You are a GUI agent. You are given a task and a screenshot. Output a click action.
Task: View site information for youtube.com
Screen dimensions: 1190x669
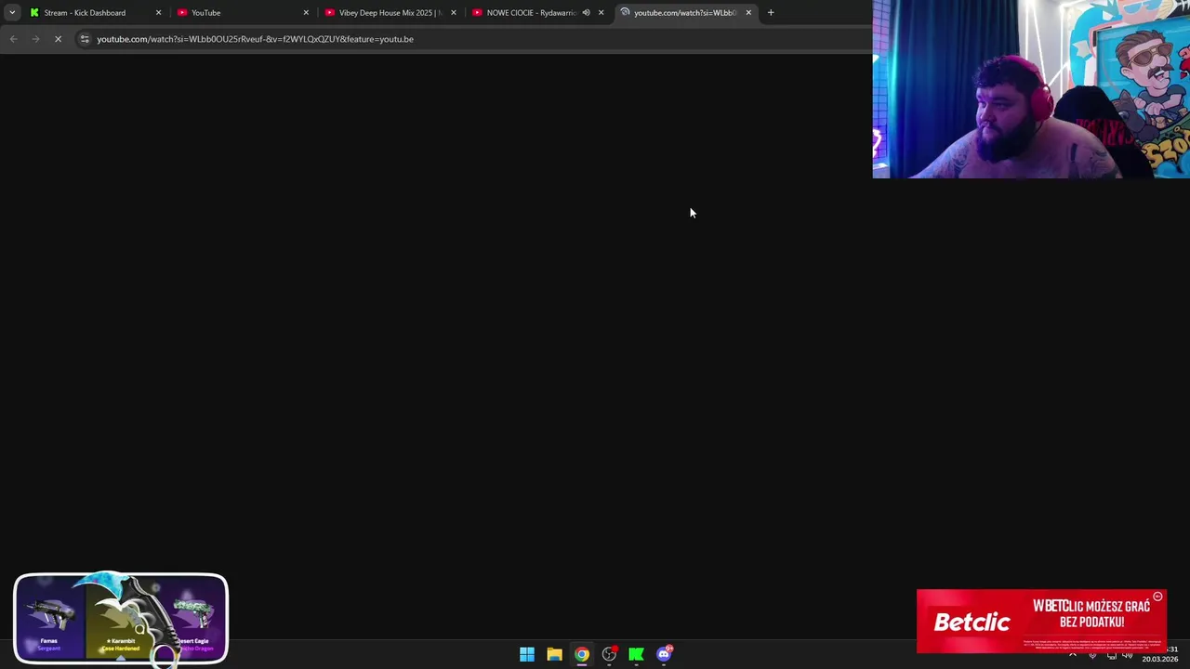coord(85,39)
